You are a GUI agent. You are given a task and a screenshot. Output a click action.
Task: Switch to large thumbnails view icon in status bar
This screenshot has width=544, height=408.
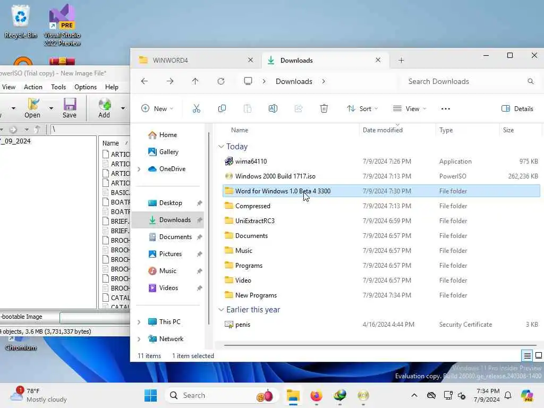click(x=539, y=355)
